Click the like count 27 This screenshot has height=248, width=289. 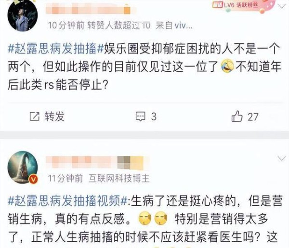pos(253,117)
